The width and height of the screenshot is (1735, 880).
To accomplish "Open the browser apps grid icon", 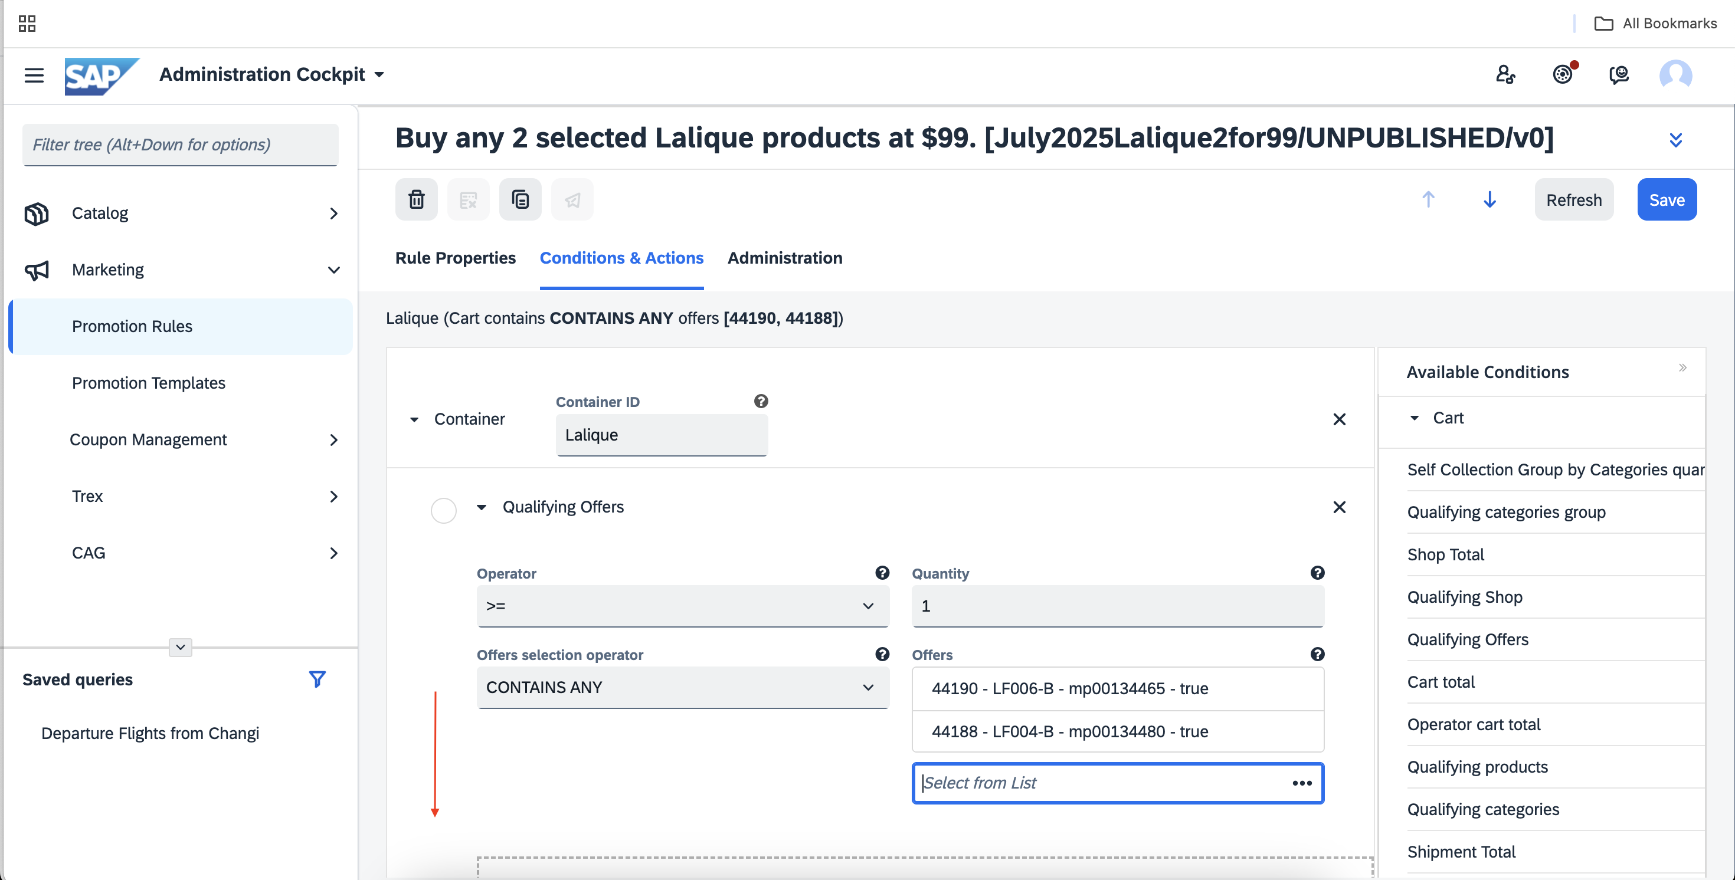I will 27,24.
